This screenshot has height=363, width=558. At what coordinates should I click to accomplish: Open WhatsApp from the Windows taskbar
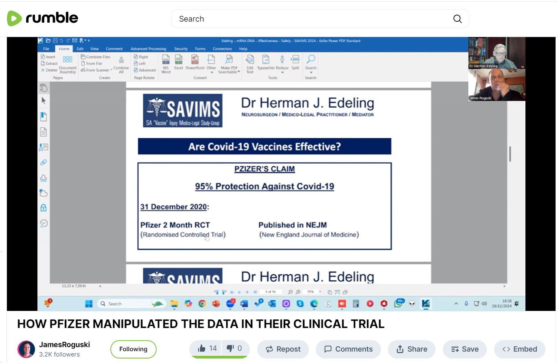(x=399, y=304)
